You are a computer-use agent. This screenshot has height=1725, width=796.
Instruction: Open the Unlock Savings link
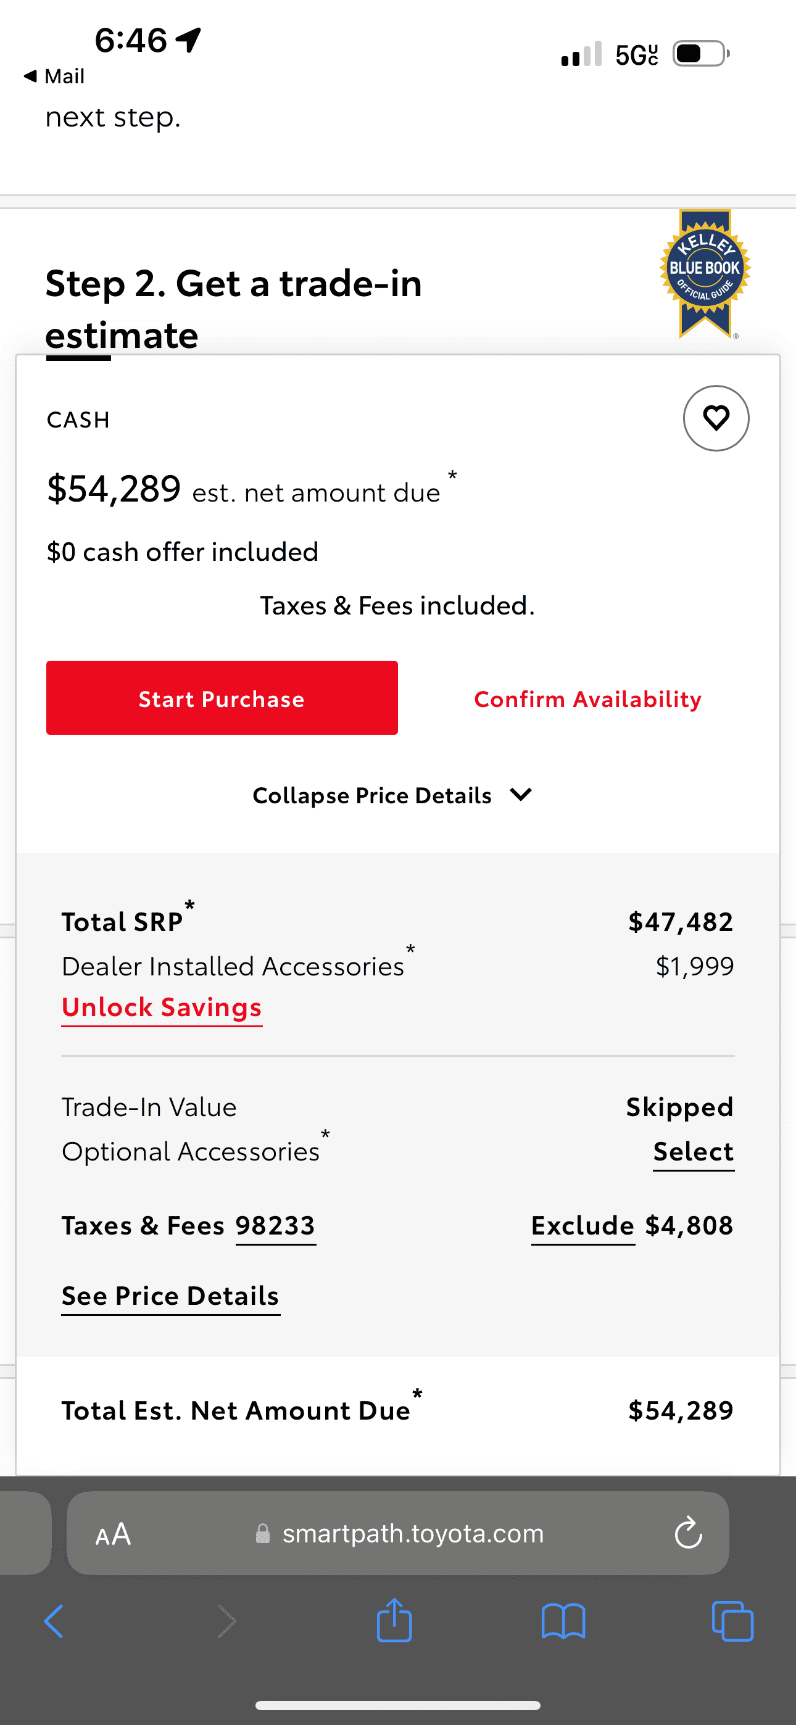click(x=162, y=1008)
